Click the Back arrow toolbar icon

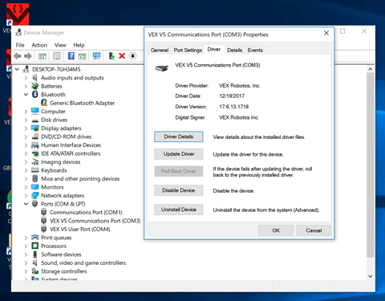pyautogui.click(x=18, y=56)
